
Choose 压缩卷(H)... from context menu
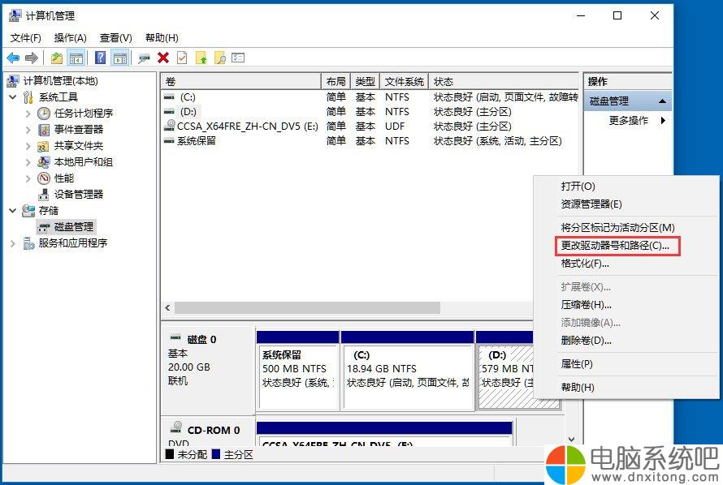(626, 305)
